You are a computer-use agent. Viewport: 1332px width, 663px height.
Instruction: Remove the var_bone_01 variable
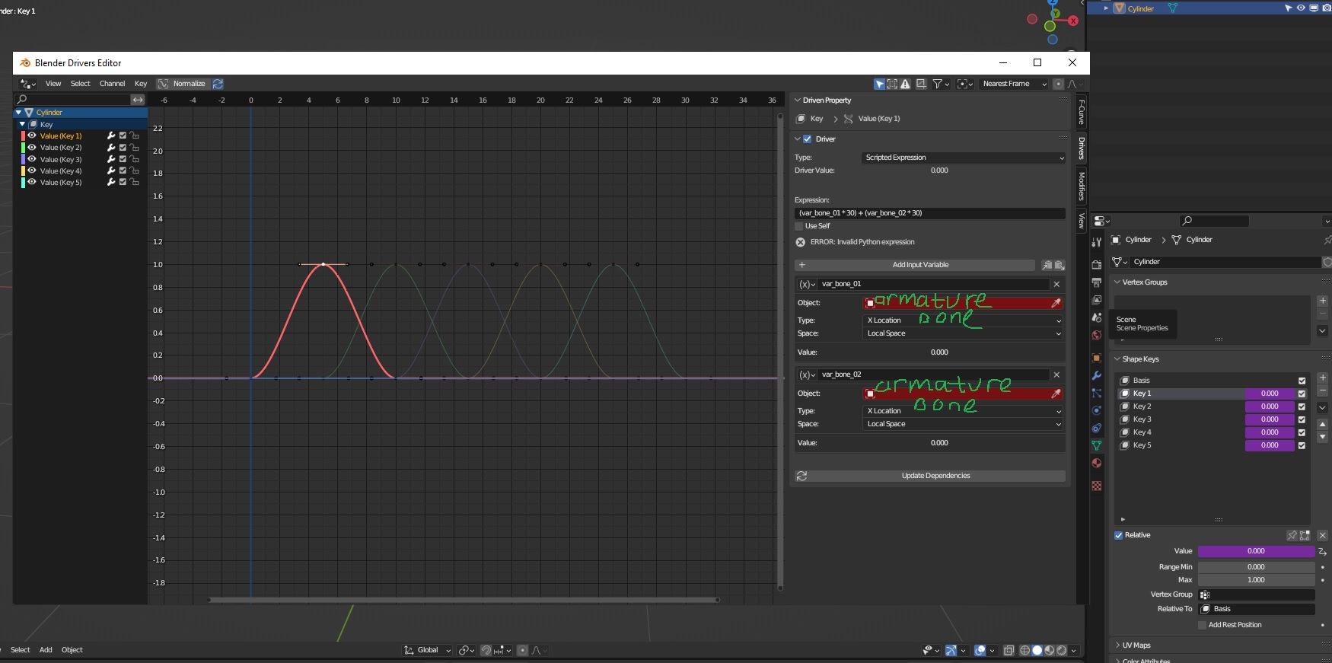[1056, 284]
